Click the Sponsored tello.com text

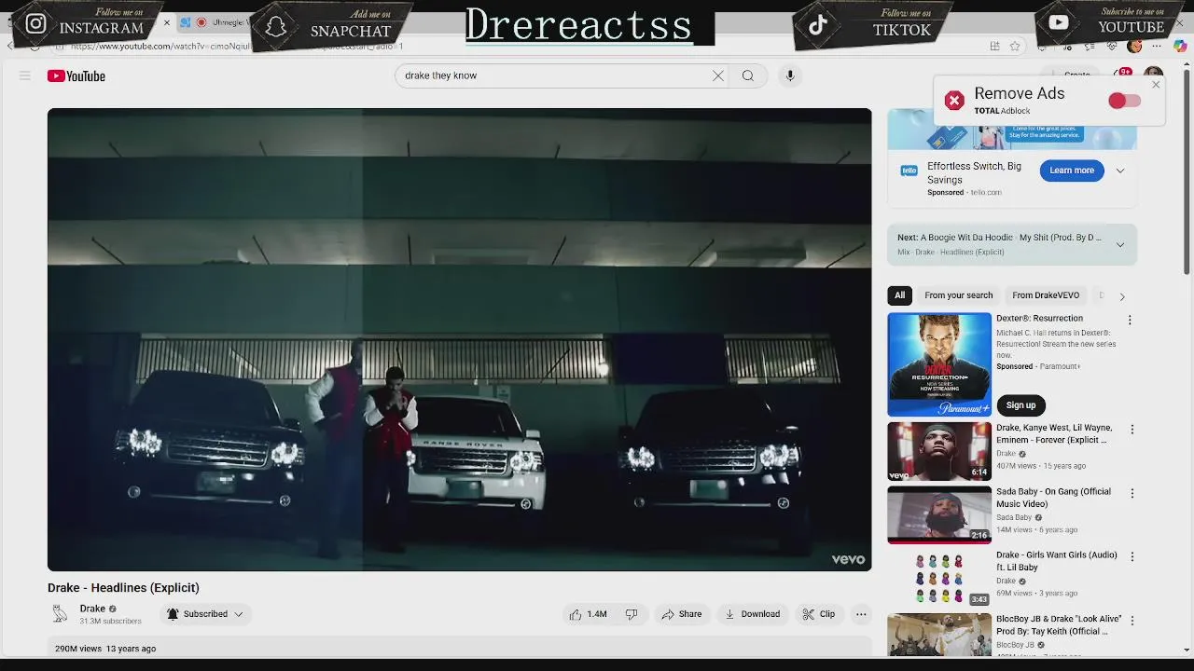click(x=965, y=193)
